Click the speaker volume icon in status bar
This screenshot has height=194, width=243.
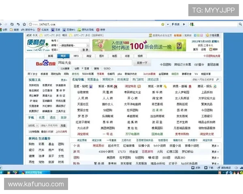pyautogui.click(x=236, y=168)
